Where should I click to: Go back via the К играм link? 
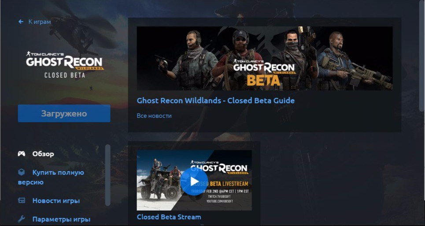click(40, 22)
